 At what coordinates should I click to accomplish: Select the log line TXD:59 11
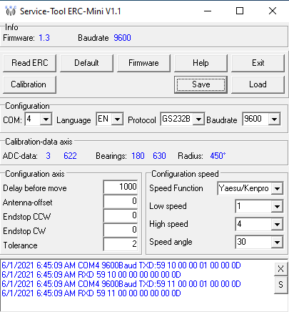click(x=121, y=284)
